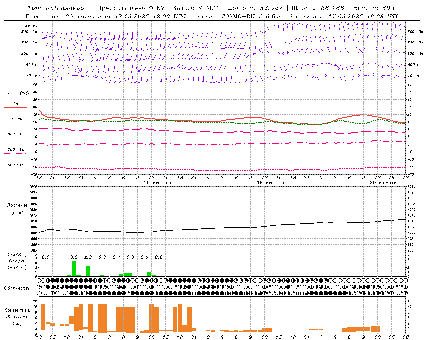Click the 0.4 precipitation total value
This screenshot has height=340, width=425.
click(116, 257)
